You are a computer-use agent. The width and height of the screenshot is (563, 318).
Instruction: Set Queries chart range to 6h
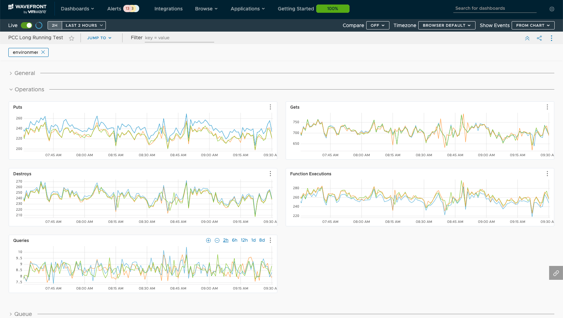point(235,240)
